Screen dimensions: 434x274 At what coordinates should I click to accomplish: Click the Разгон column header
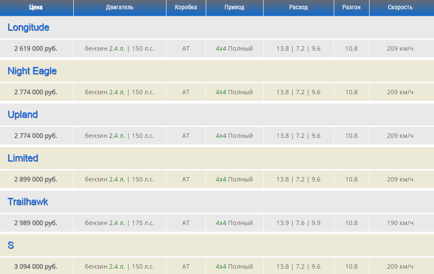coord(351,7)
